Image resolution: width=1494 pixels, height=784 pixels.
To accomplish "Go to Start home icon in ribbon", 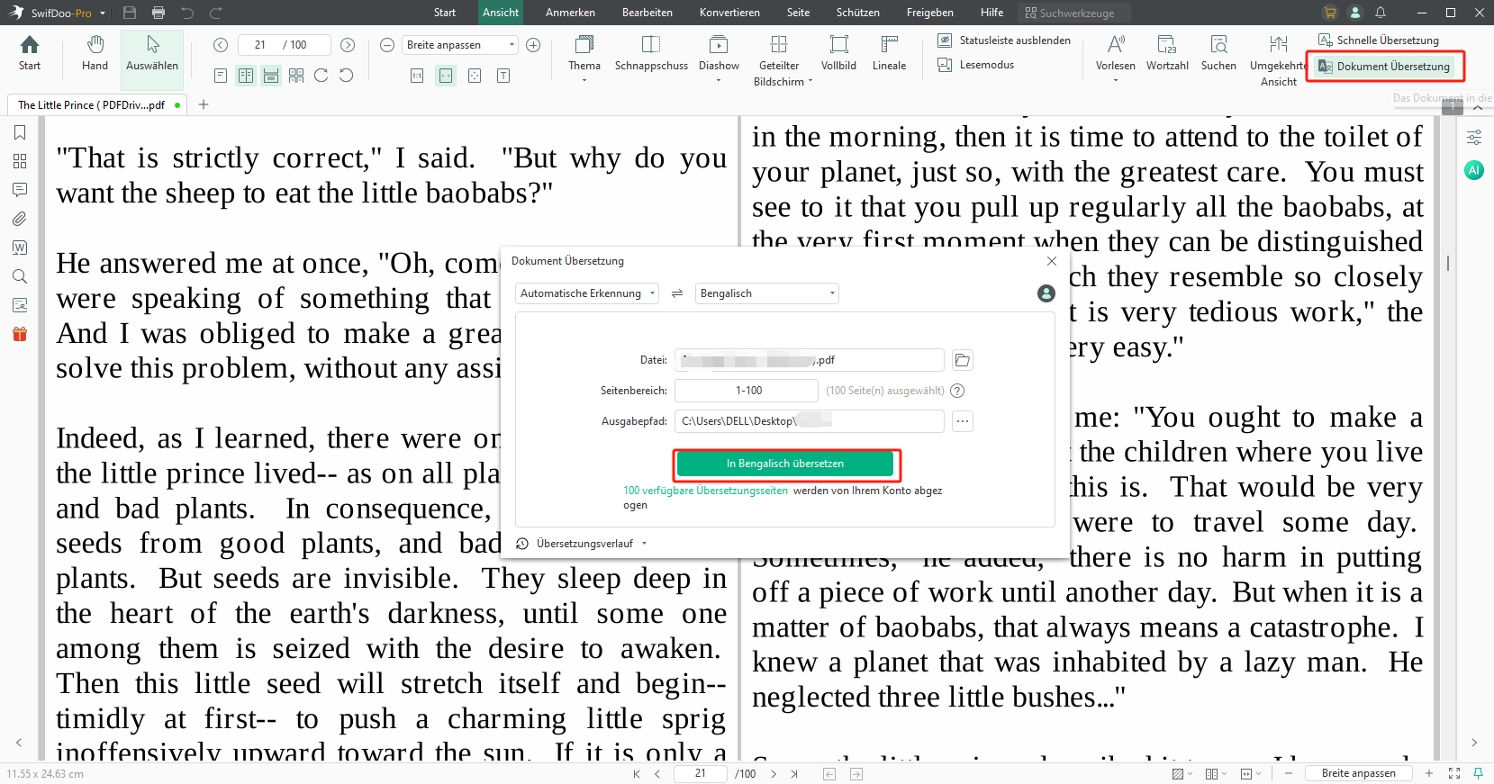I will click(30, 54).
